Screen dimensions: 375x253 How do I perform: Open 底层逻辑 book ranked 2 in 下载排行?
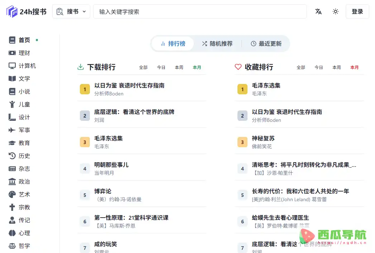pyautogui.click(x=134, y=112)
